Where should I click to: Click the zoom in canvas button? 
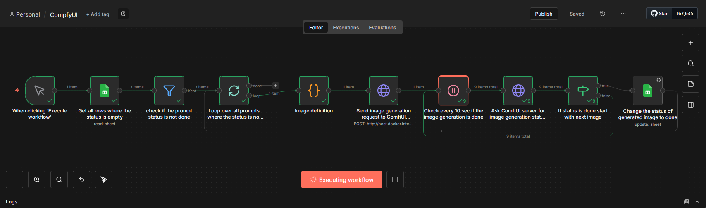37,179
